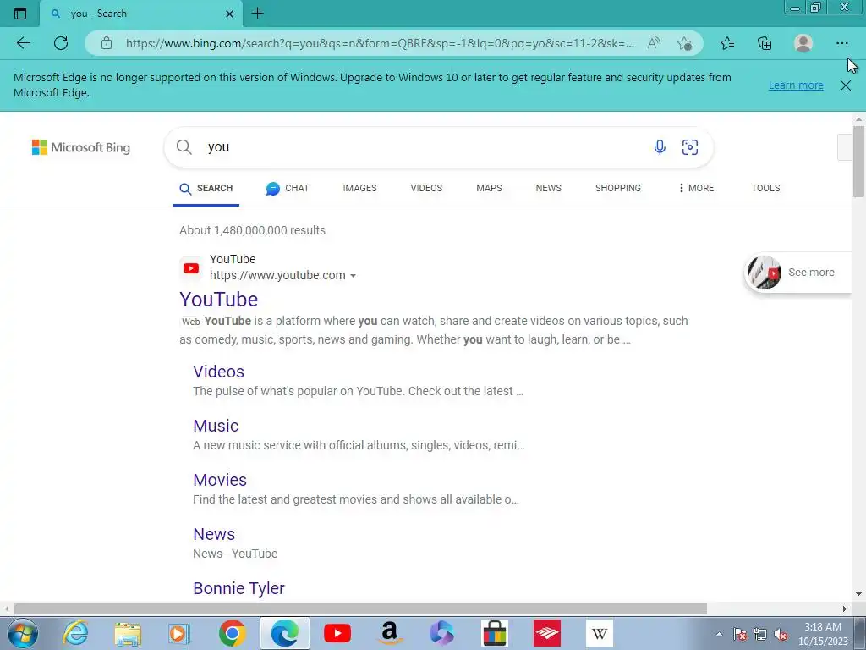
Task: Click the scroll right arrow of horizontal scrollbar
Action: (845, 609)
